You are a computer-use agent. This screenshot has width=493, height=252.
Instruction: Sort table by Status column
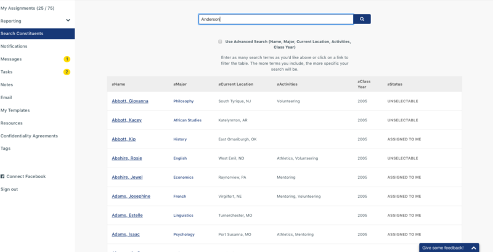point(396,84)
